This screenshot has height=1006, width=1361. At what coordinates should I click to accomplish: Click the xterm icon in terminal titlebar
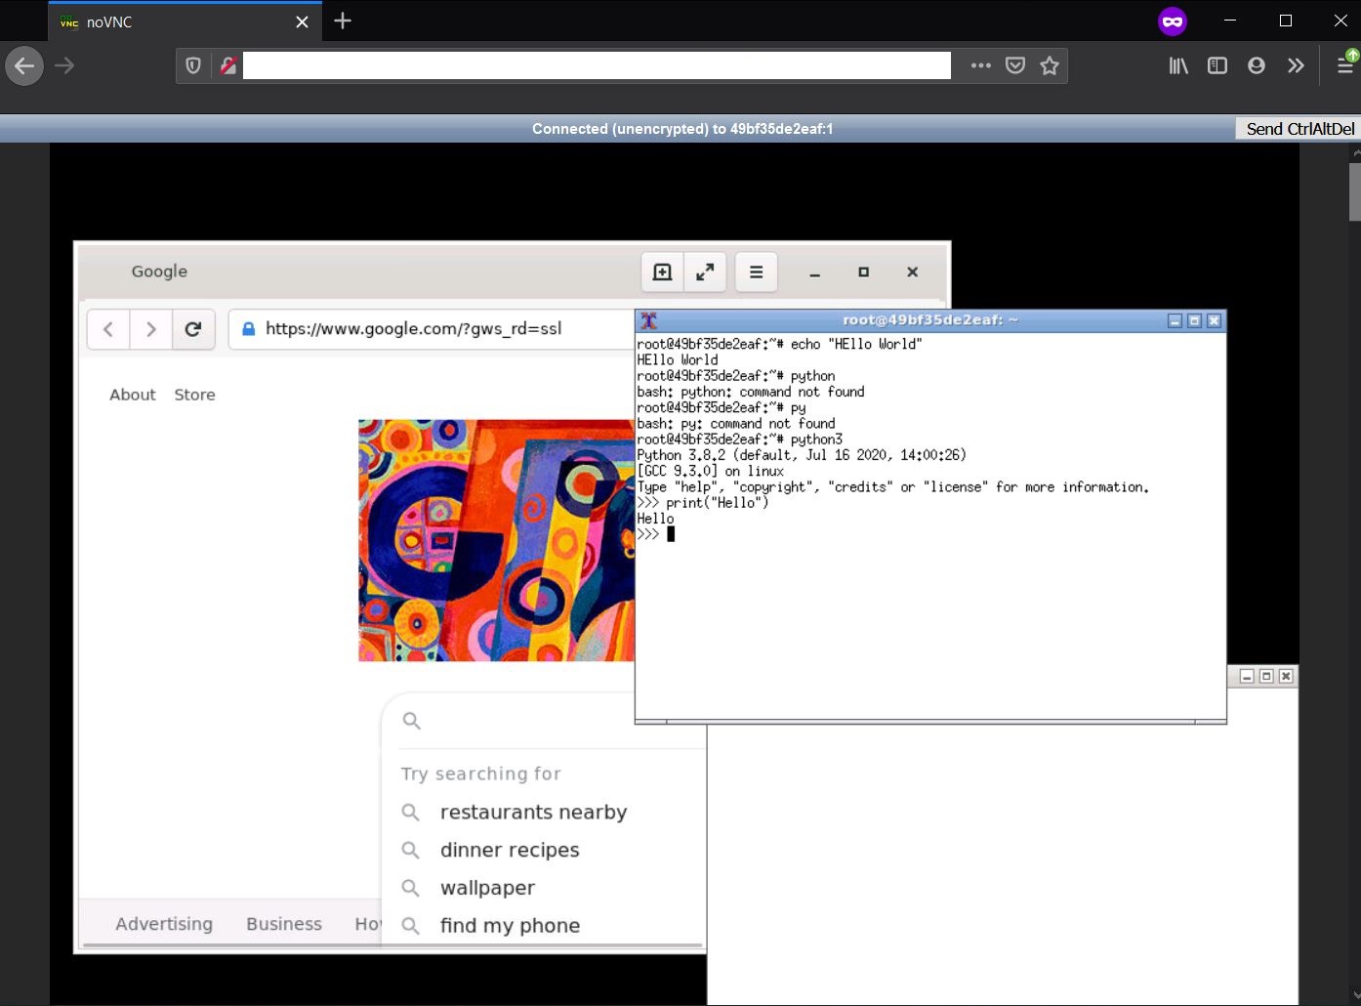pyautogui.click(x=648, y=320)
